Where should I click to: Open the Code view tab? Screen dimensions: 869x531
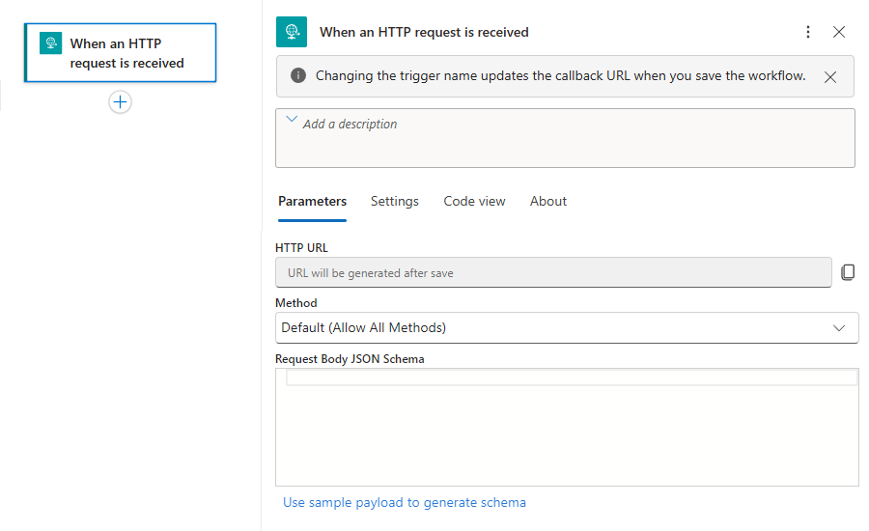tap(474, 201)
